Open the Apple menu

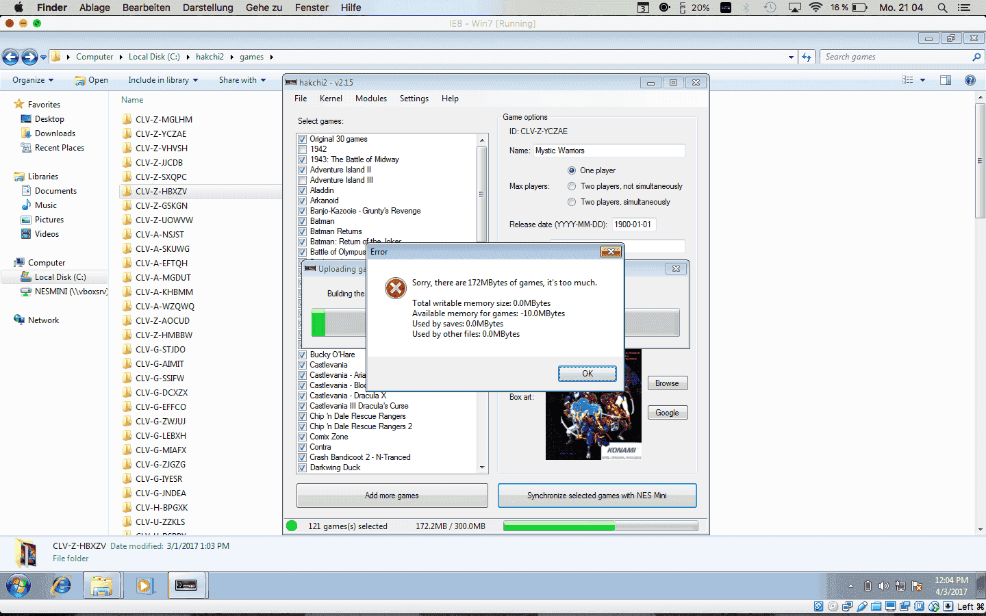click(x=18, y=8)
